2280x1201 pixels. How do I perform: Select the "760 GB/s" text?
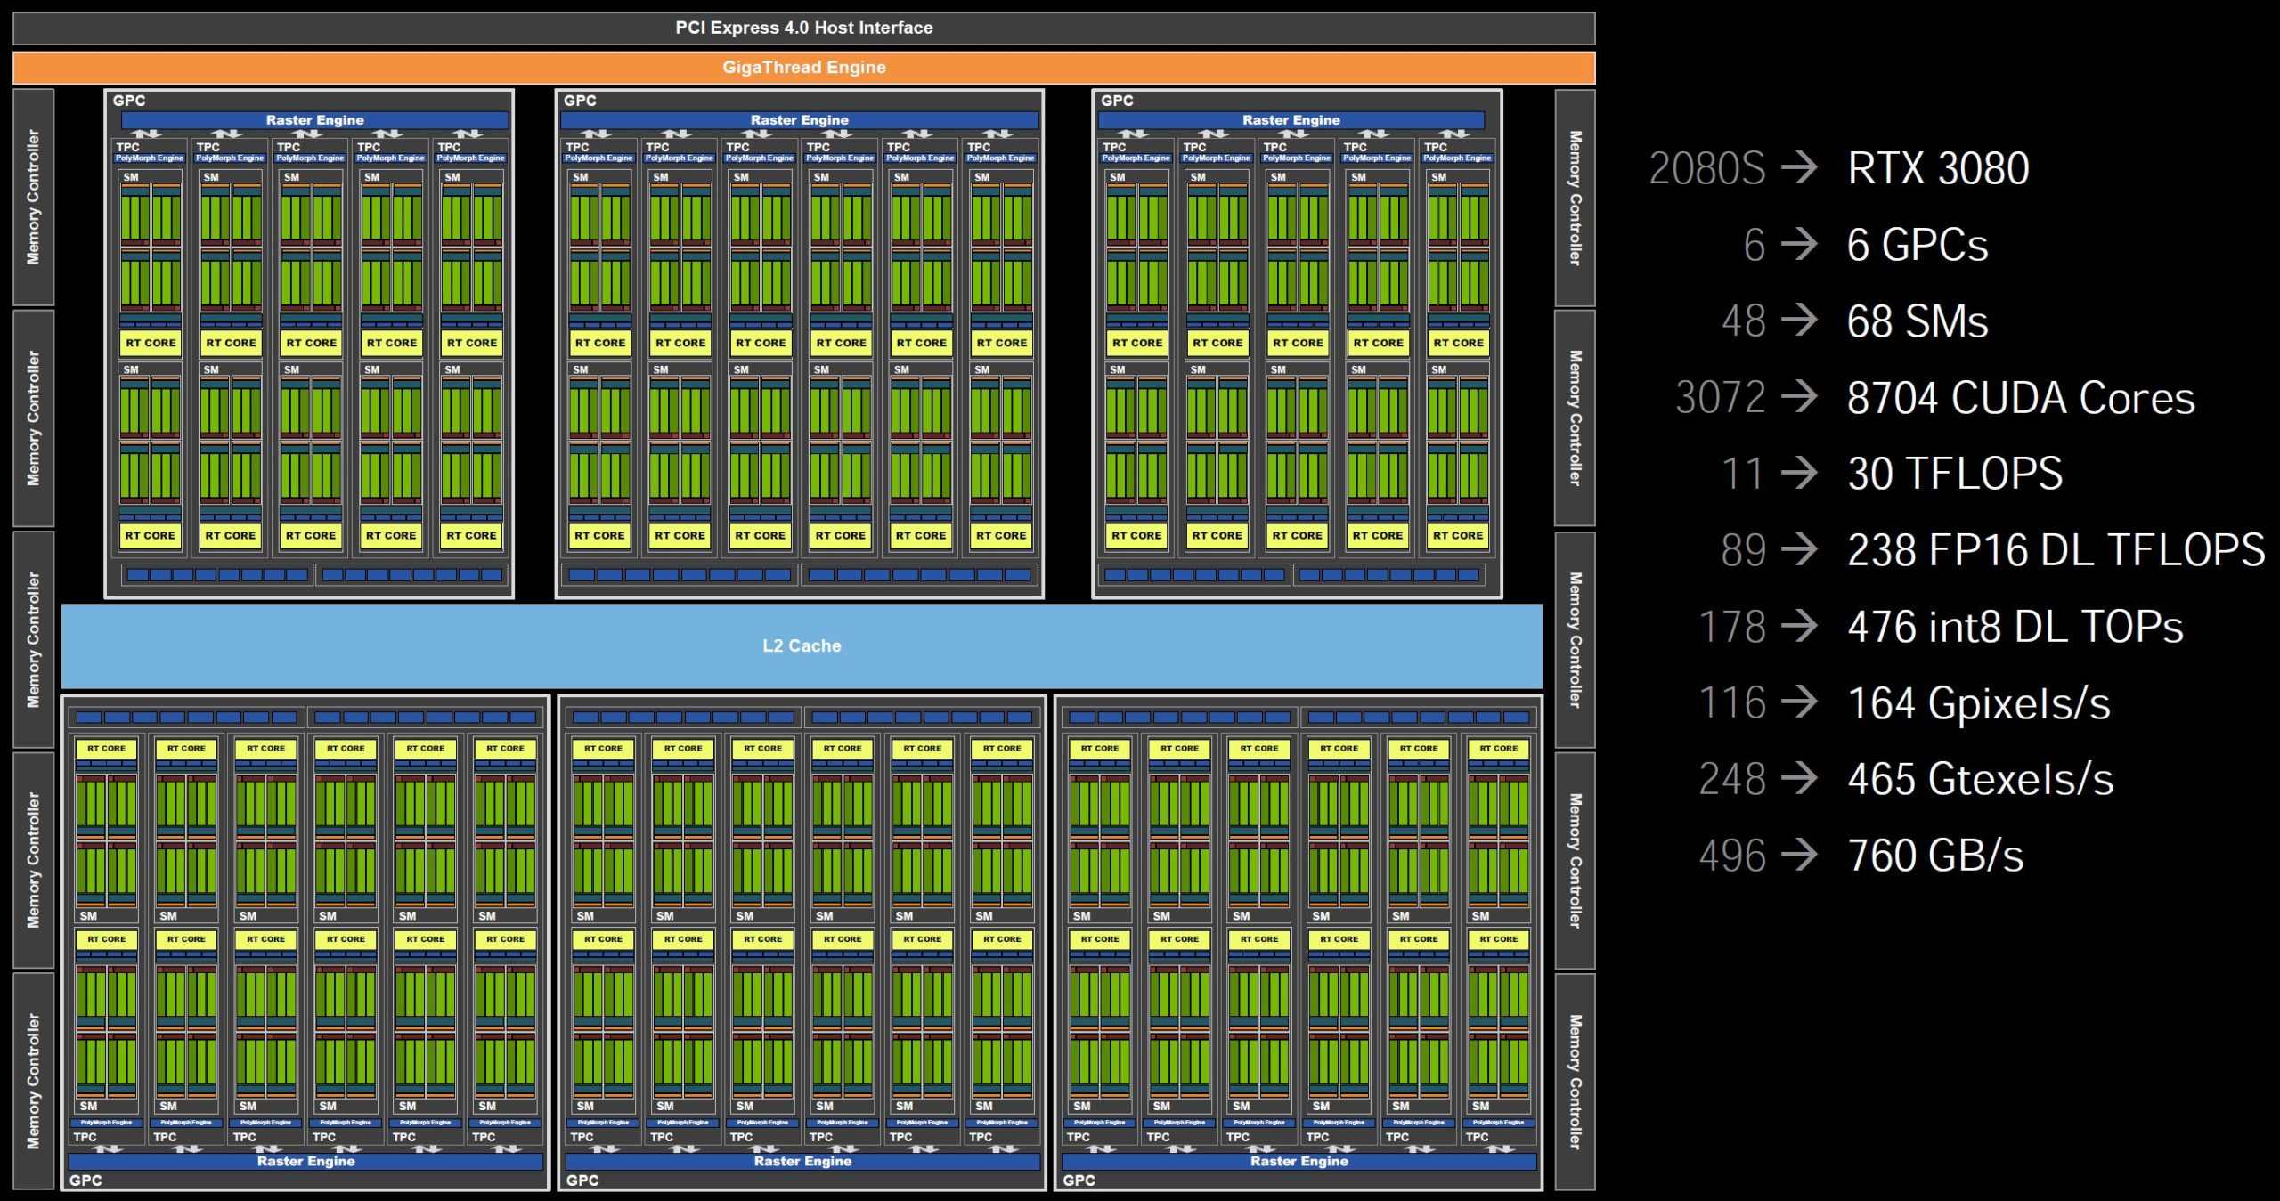1935,856
